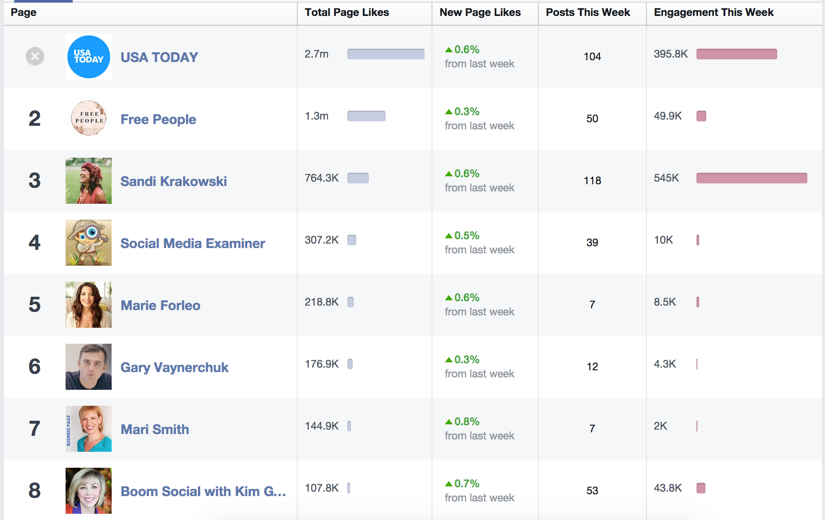This screenshot has width=825, height=520.
Task: Visit the Free People page
Action: [x=158, y=119]
